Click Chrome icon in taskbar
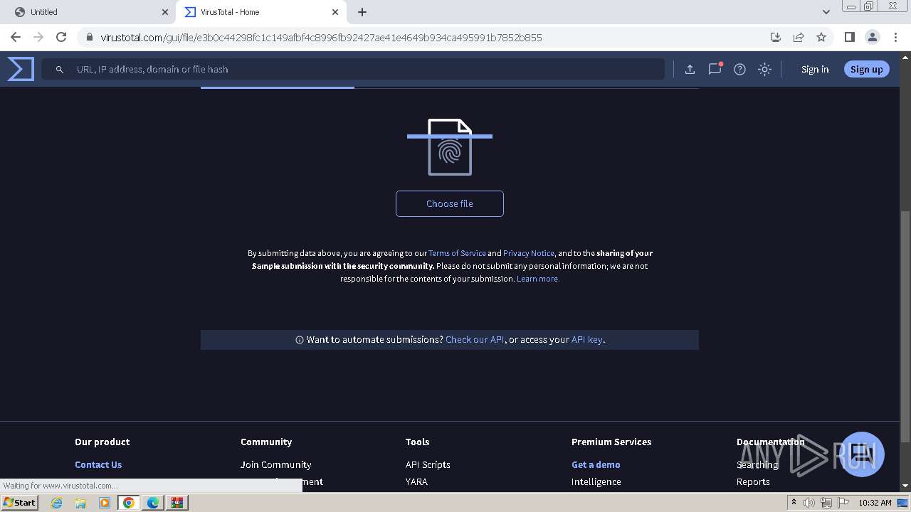Screen dimensions: 911x512 point(129,503)
